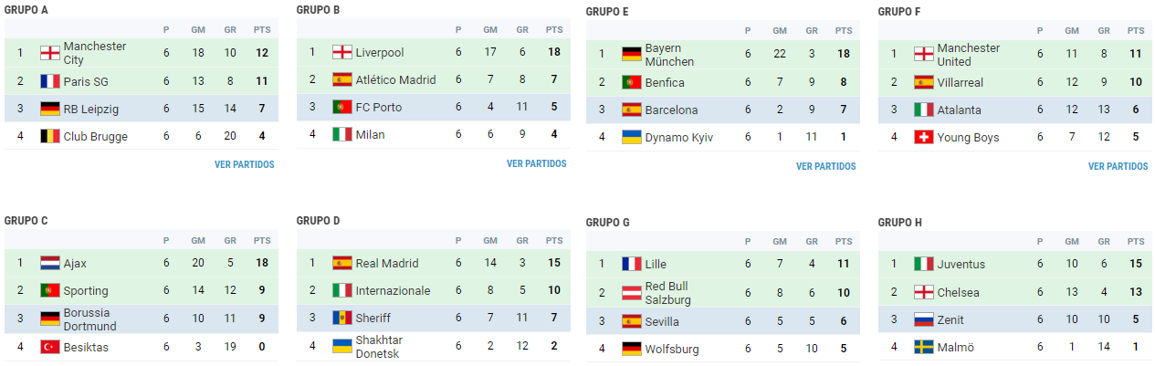Open Ver Partidos link under Grupo A

245,165
